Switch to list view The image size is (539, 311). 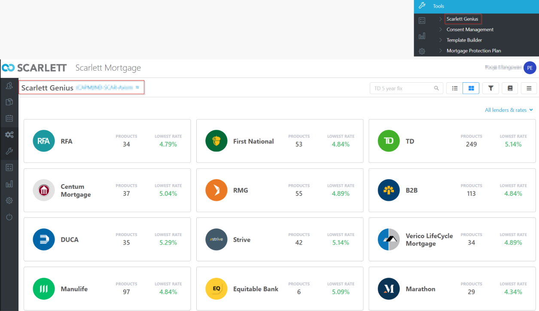(455, 88)
